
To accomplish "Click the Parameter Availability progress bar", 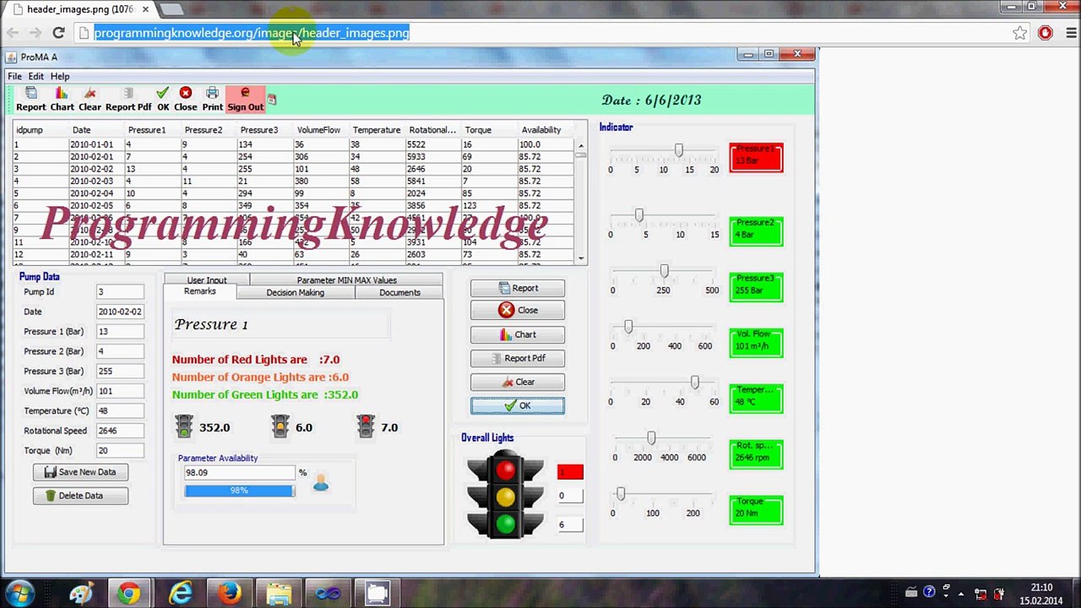I will (240, 491).
